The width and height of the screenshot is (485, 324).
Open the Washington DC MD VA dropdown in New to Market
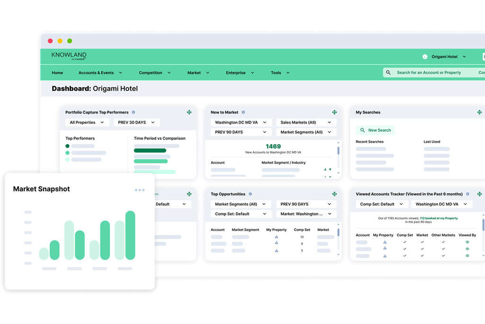tap(241, 122)
